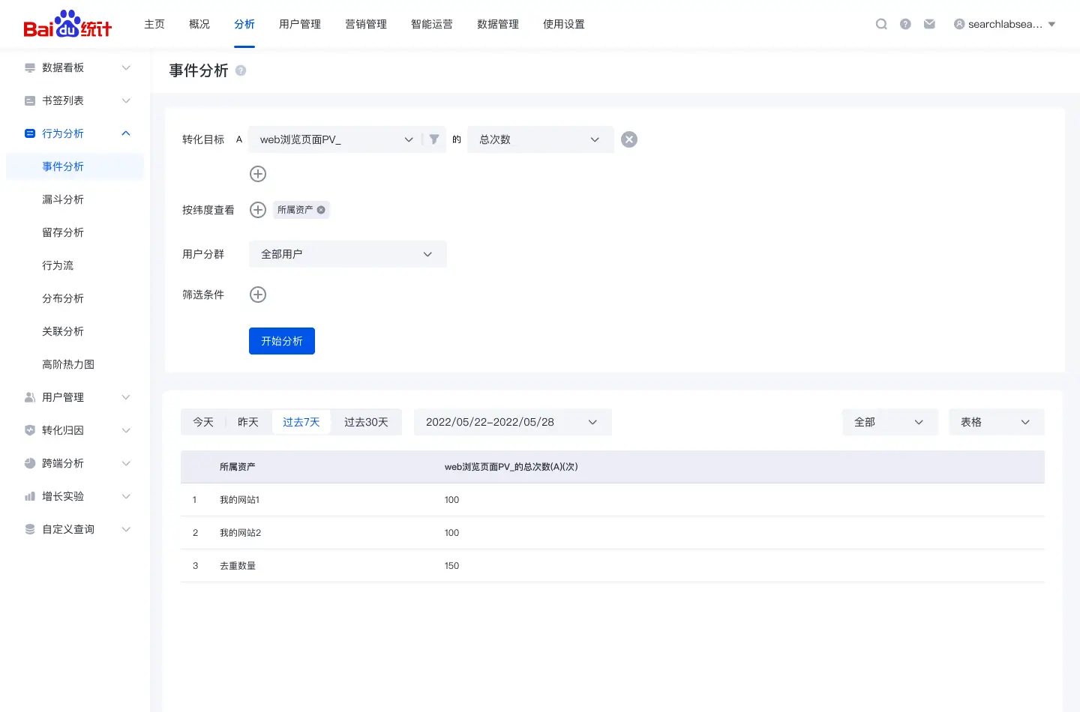Open the searchlabsea account menu

tap(1005, 24)
